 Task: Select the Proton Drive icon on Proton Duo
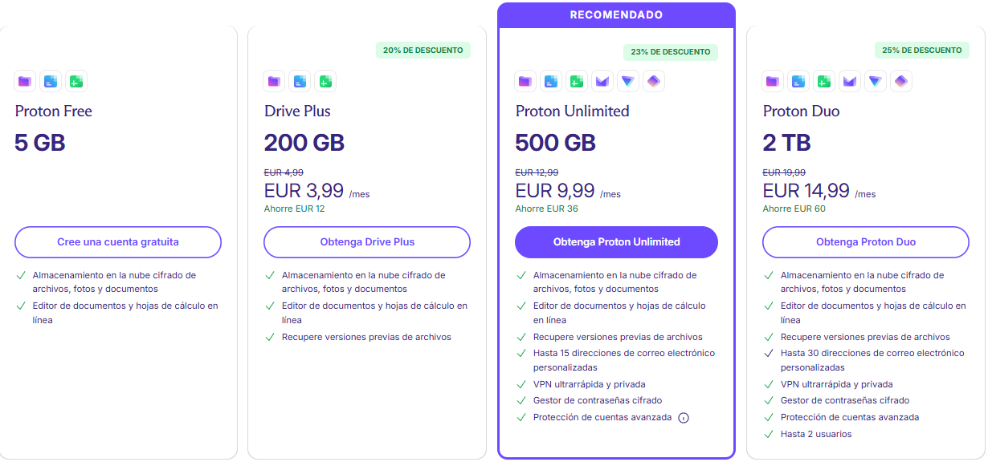[x=773, y=81]
